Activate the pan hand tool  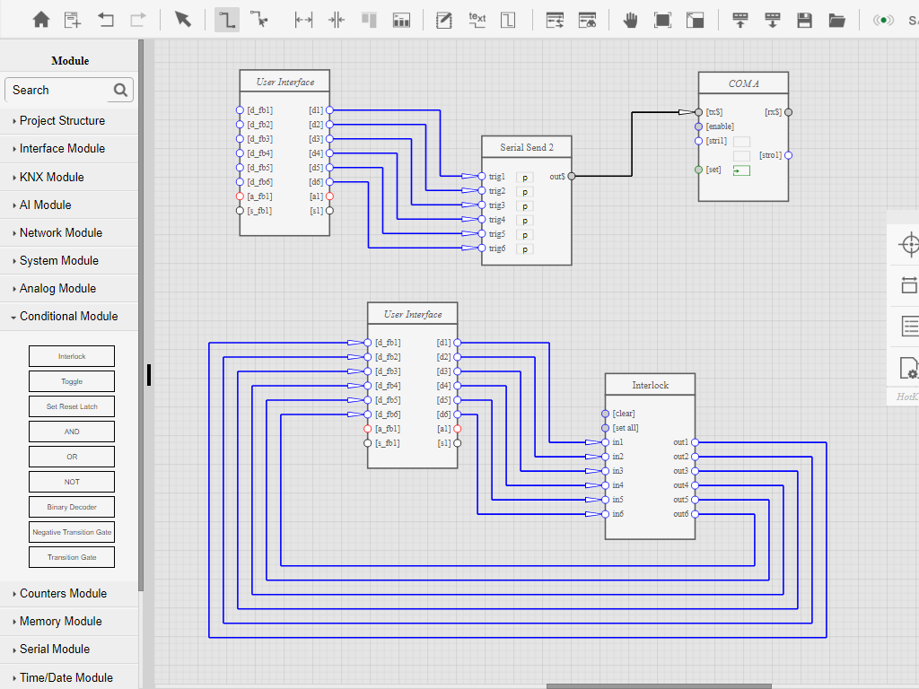coord(631,20)
